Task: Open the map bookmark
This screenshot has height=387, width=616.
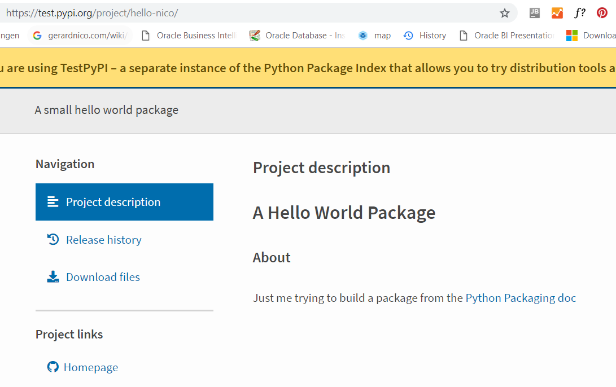Action: pyautogui.click(x=382, y=35)
